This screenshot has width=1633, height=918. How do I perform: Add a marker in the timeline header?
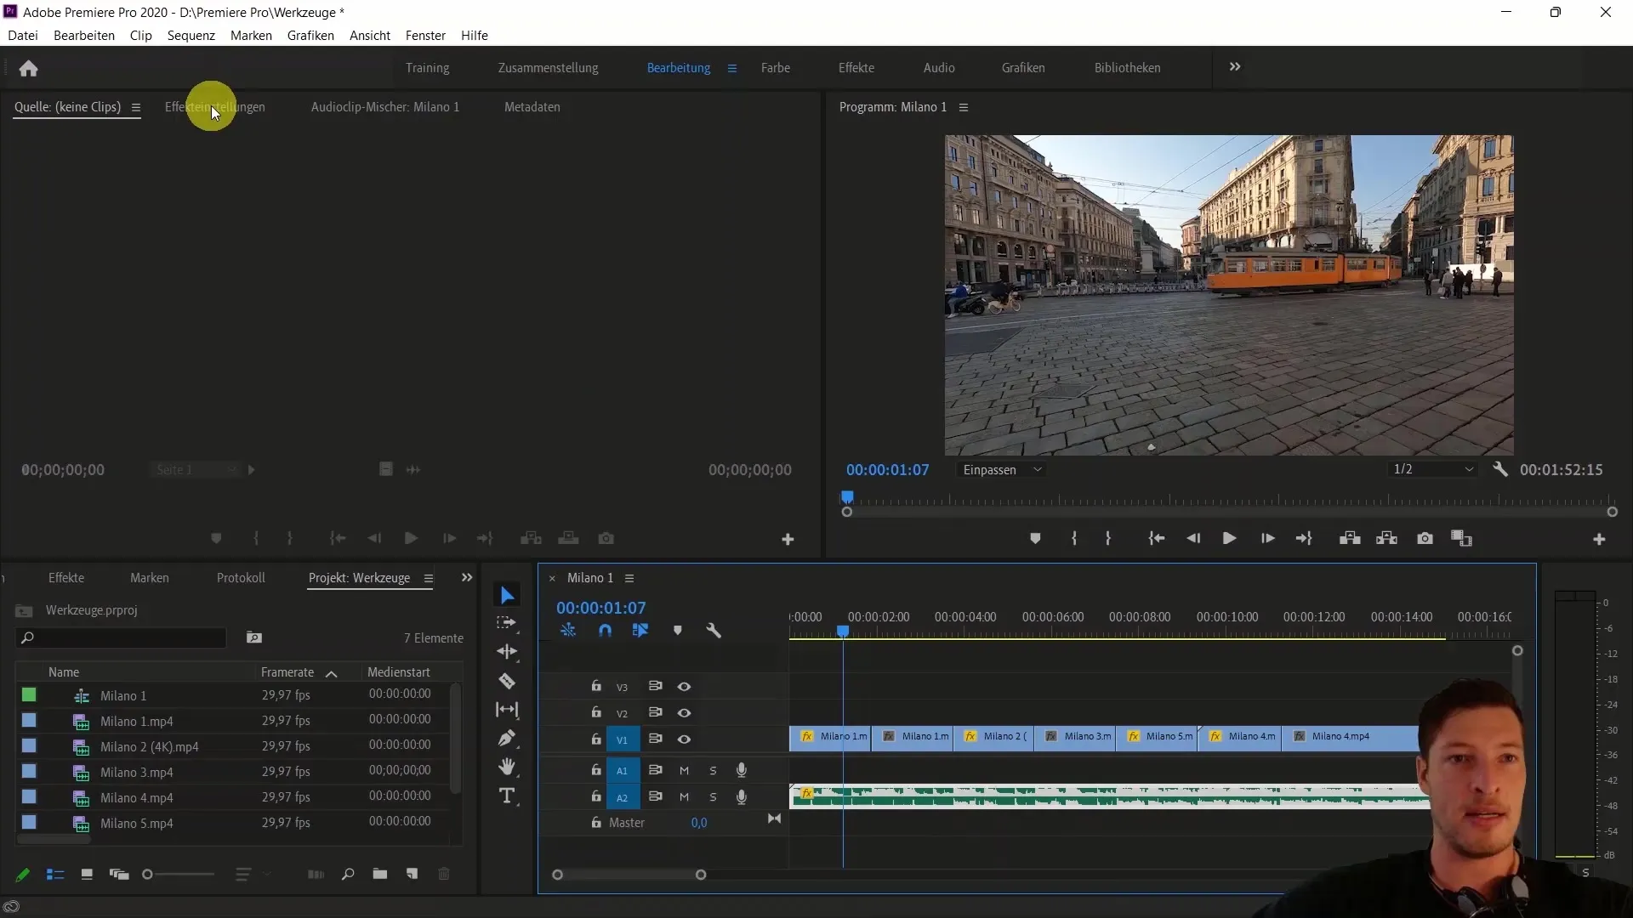coord(677,631)
